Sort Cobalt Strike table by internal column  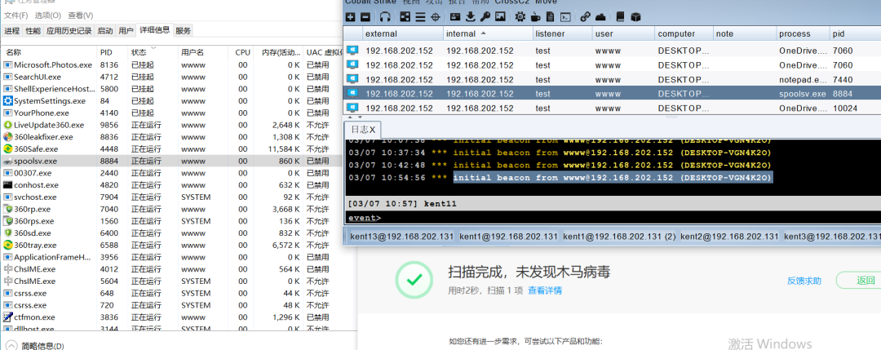click(x=488, y=33)
